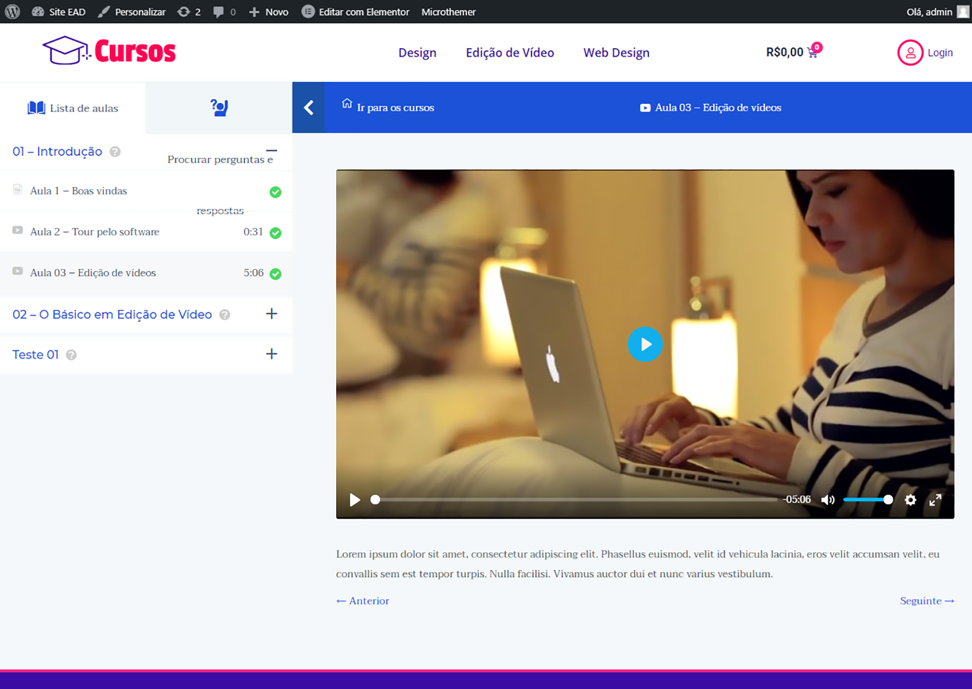Switch to the Lista de aulas tab

(x=73, y=108)
